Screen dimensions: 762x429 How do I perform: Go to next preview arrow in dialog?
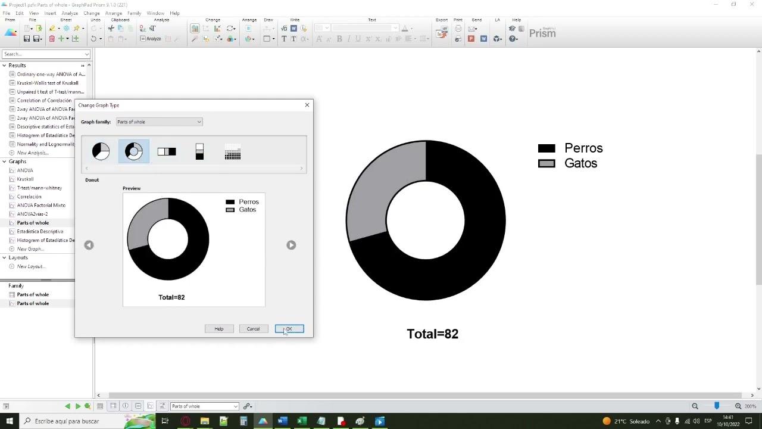coord(291,245)
